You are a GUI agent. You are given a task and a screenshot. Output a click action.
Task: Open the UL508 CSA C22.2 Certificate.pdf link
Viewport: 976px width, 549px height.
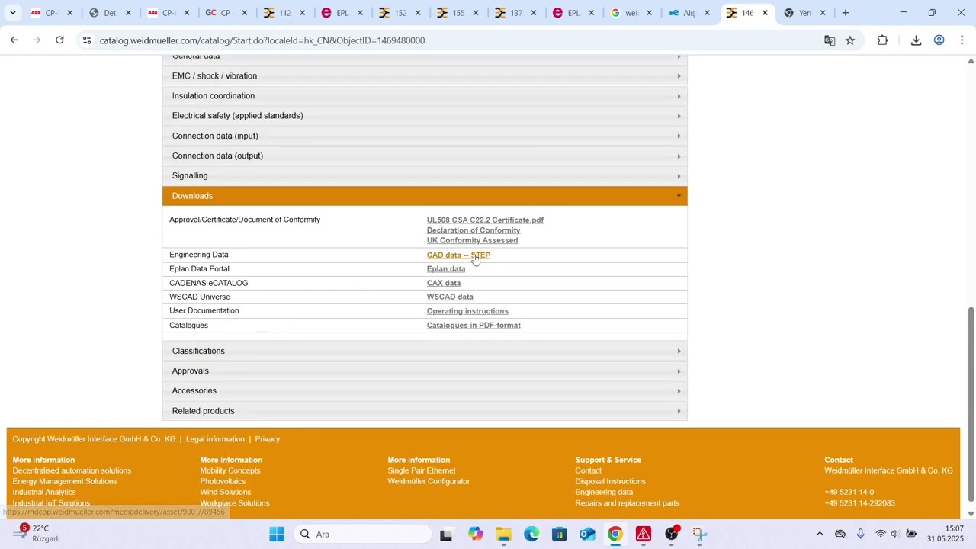pos(485,220)
